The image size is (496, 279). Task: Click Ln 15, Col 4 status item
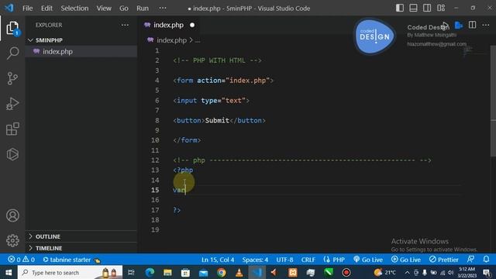coord(218,260)
